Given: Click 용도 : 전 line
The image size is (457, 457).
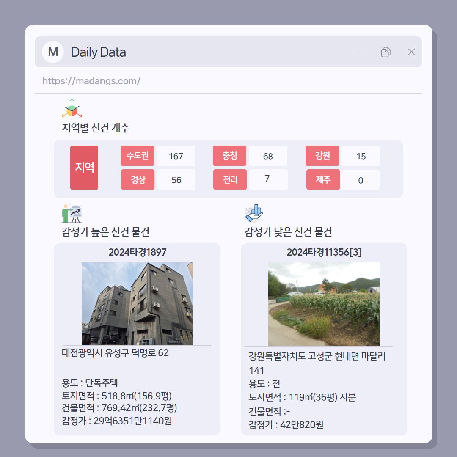Looking at the screenshot, I should coord(264,383).
